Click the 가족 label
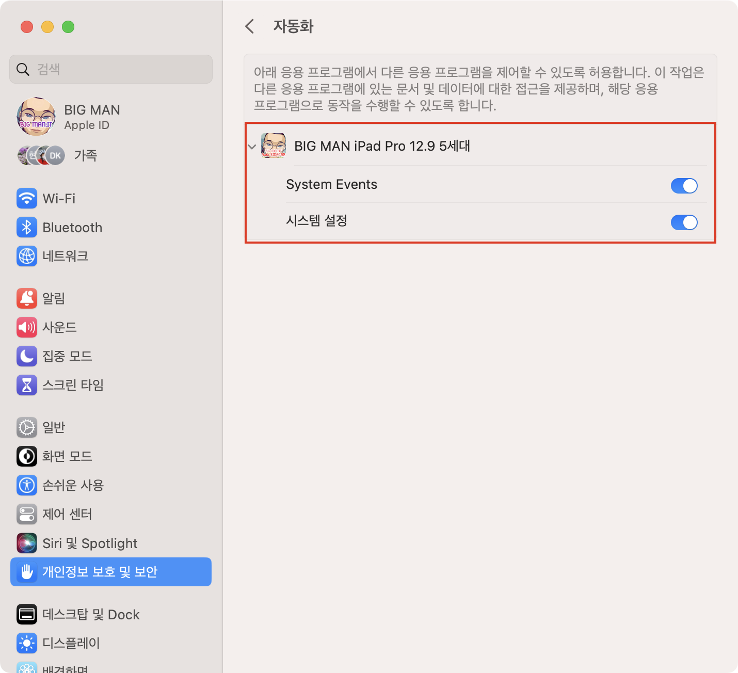 click(x=86, y=155)
